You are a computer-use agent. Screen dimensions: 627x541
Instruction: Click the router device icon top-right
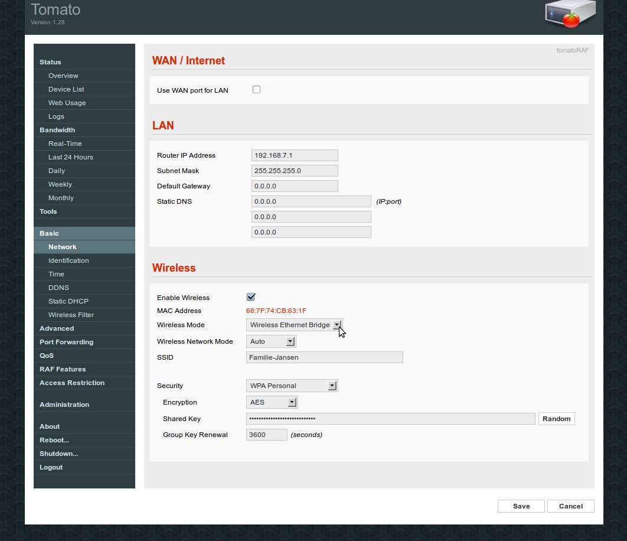coord(569,14)
